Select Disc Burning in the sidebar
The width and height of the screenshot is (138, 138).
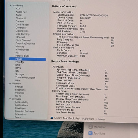pyautogui.click(x=23, y=34)
